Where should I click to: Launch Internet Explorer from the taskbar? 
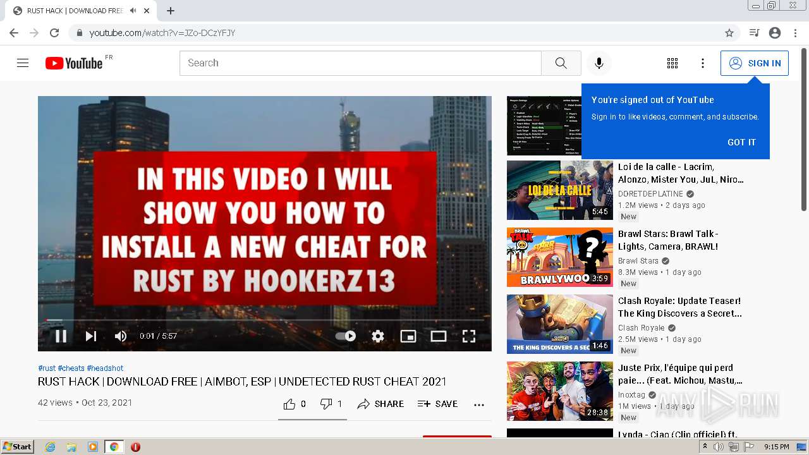[x=50, y=447]
